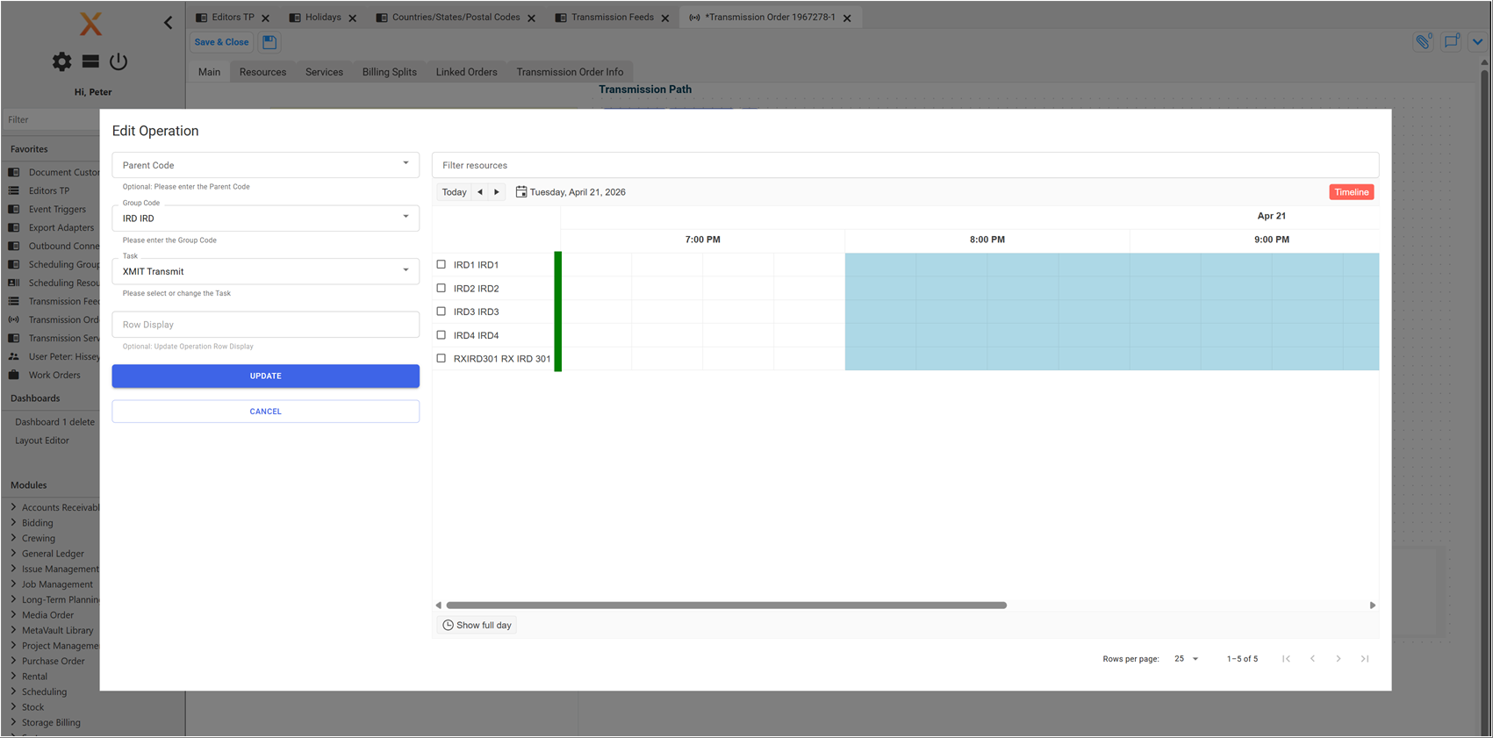Open the stacked menu icon beside gear
The width and height of the screenshot is (1493, 738).
pos(90,61)
